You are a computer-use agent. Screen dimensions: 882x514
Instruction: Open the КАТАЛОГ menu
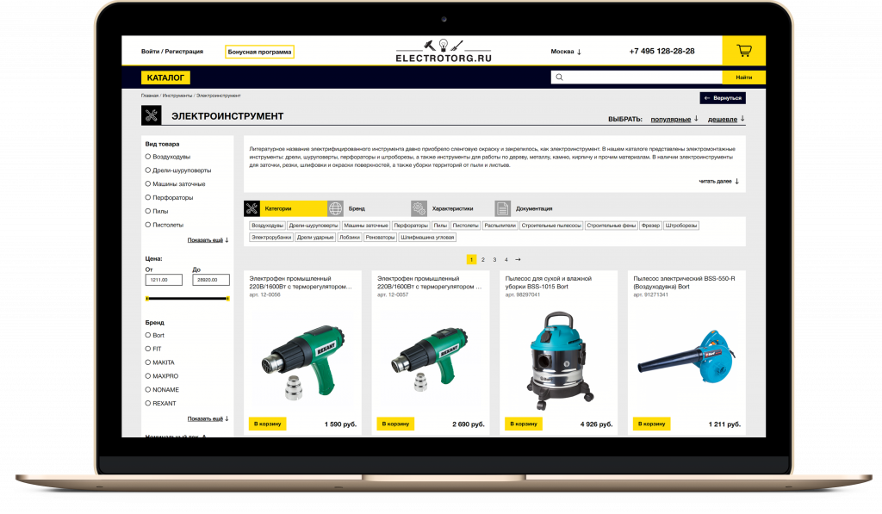click(x=165, y=77)
